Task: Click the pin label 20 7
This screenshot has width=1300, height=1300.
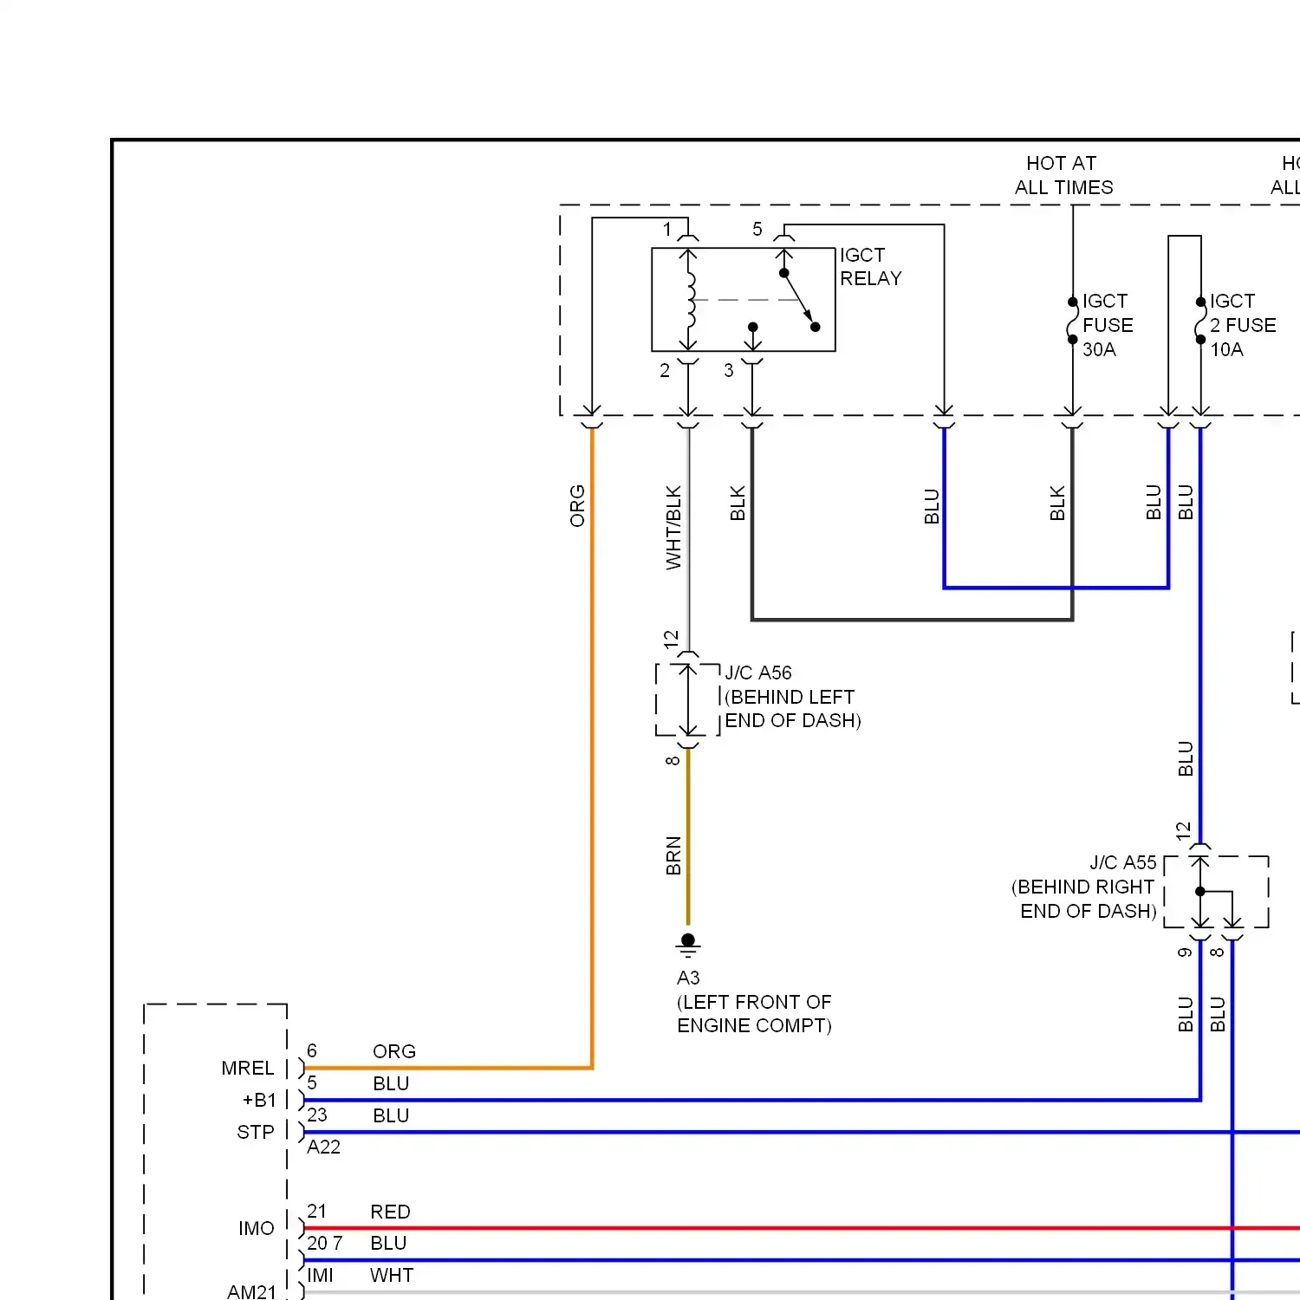Action: (325, 1243)
